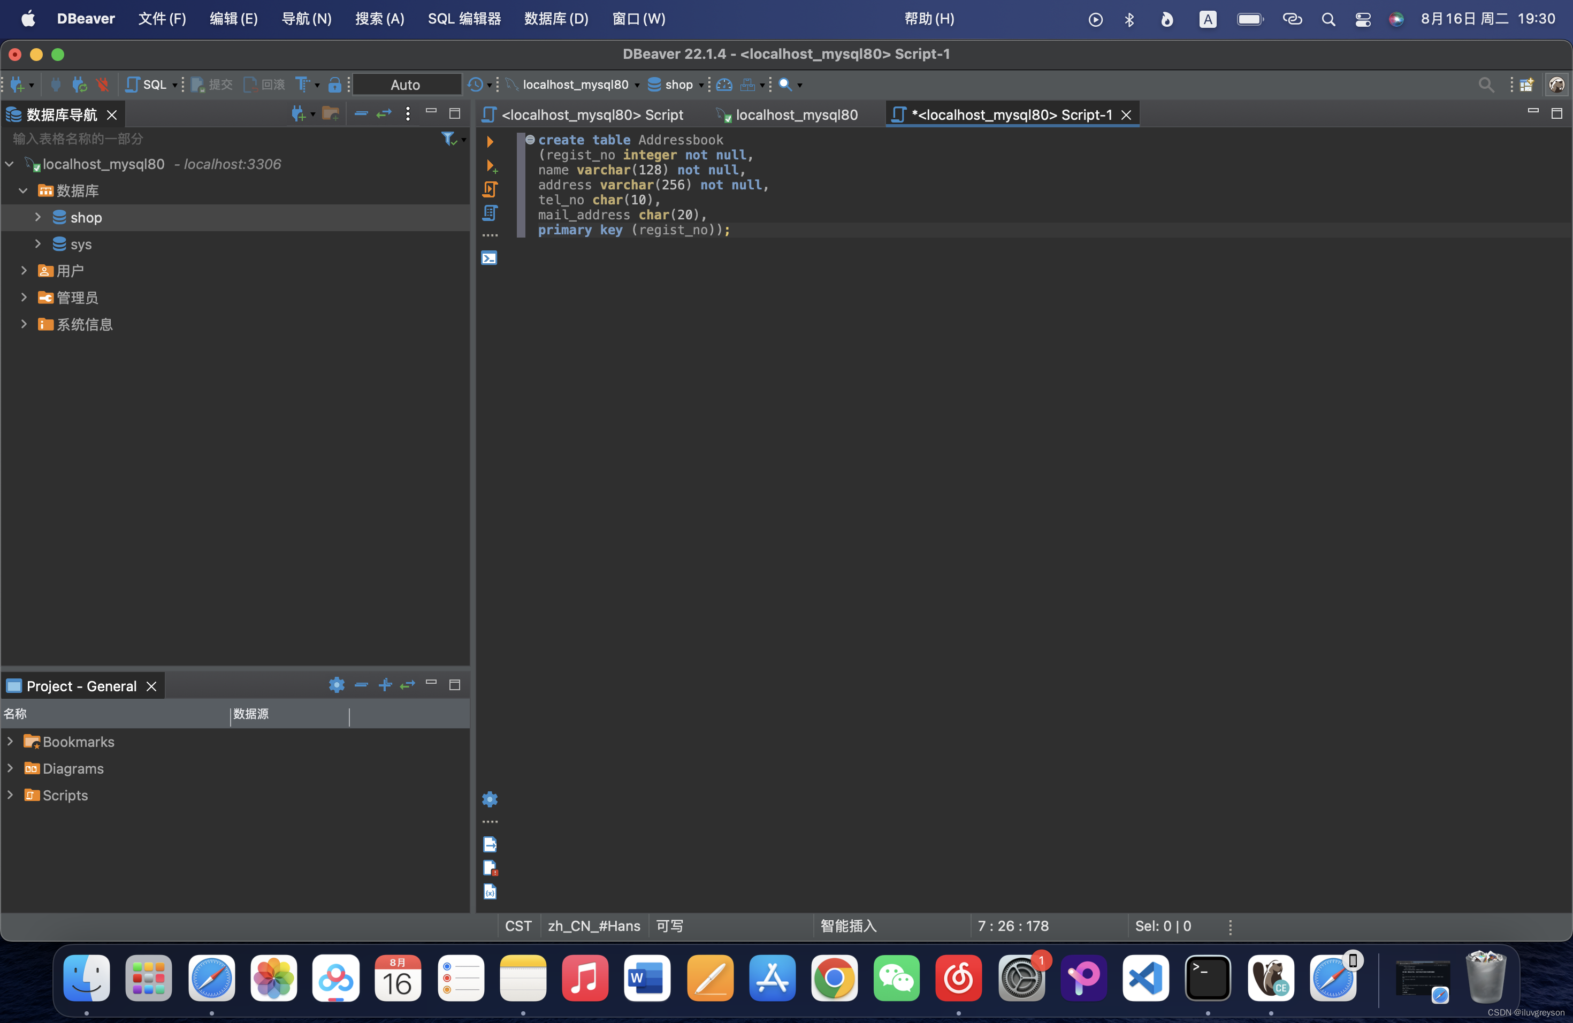Open the SQL 编辑器 menu

464,19
